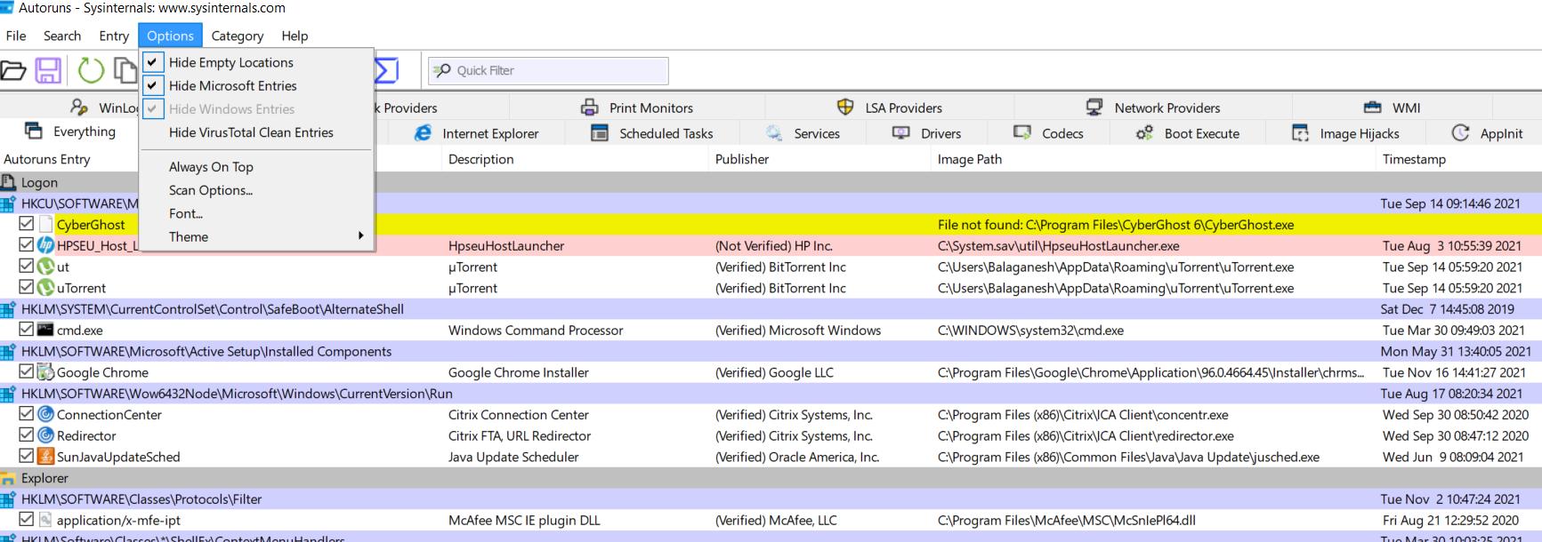Open the File menu
The image size is (1542, 542).
[x=16, y=36]
